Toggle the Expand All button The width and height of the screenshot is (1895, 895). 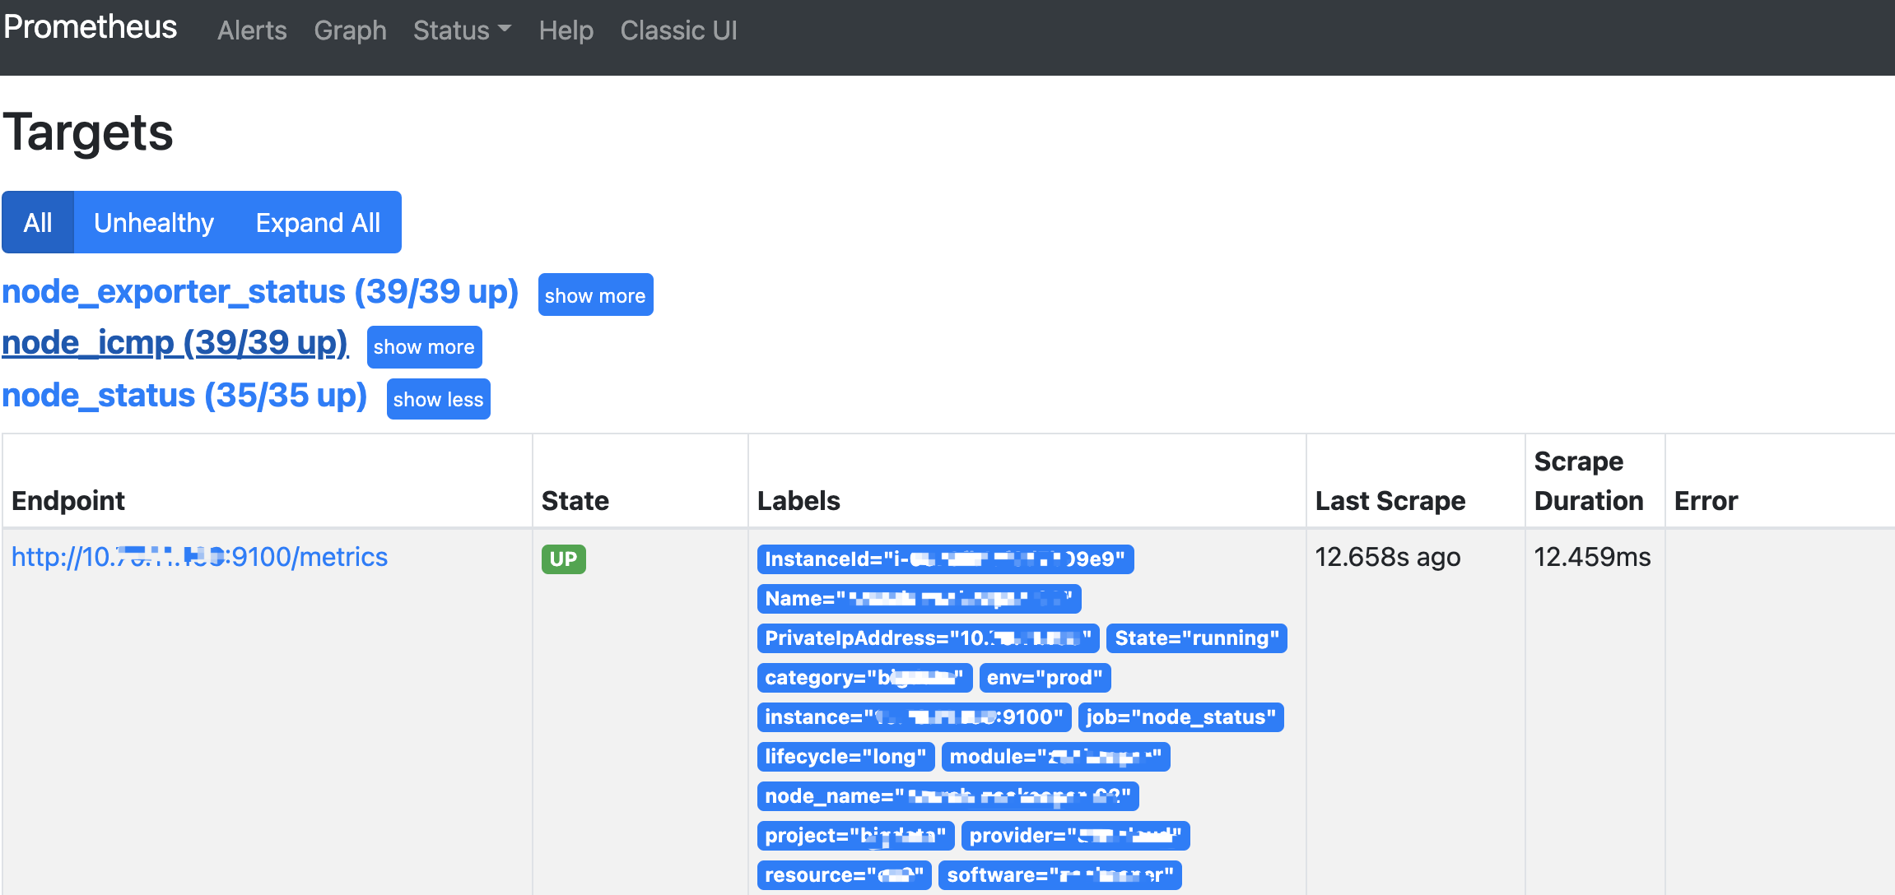(318, 222)
